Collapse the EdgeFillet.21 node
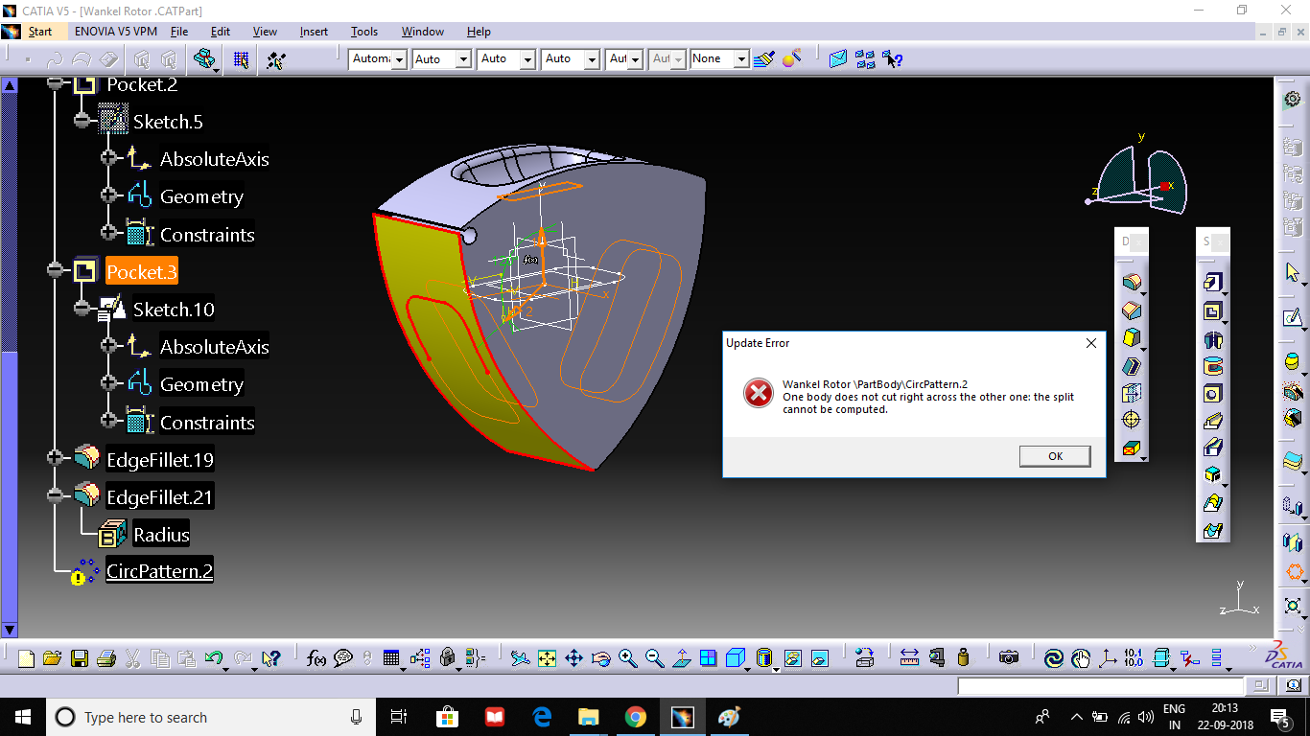1310x736 pixels. pos(56,496)
